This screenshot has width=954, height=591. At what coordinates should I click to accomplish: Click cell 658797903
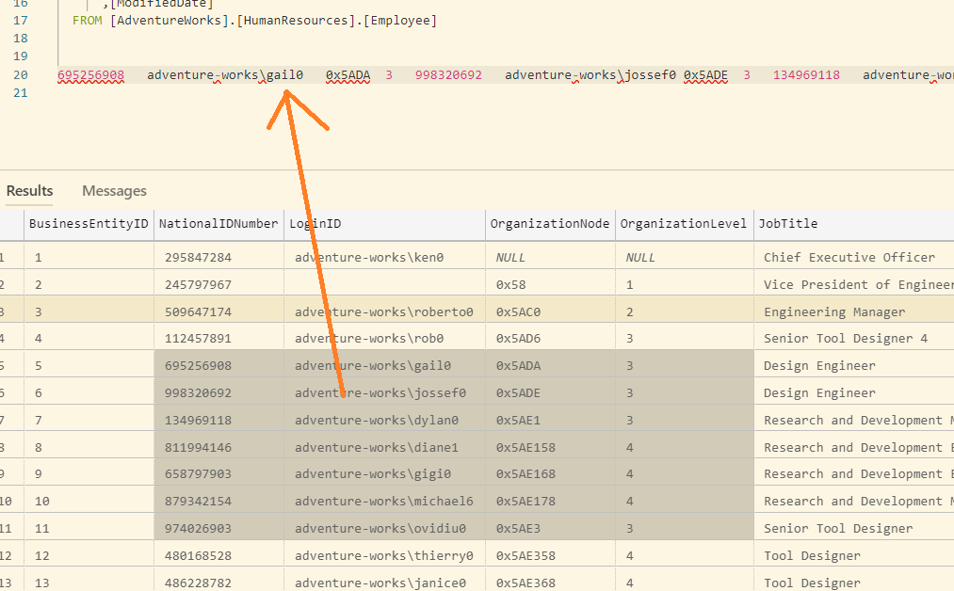(219, 473)
